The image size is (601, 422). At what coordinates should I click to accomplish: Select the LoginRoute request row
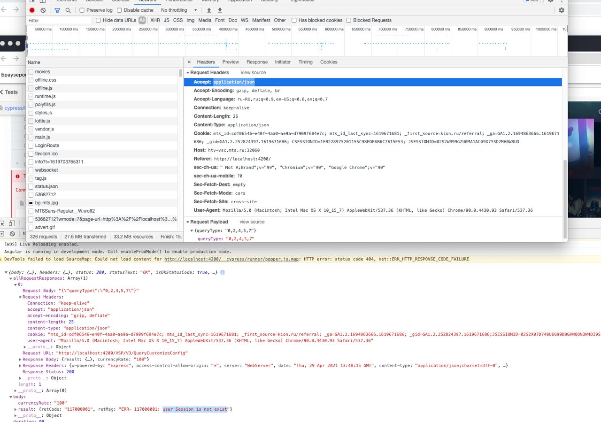tap(102, 146)
